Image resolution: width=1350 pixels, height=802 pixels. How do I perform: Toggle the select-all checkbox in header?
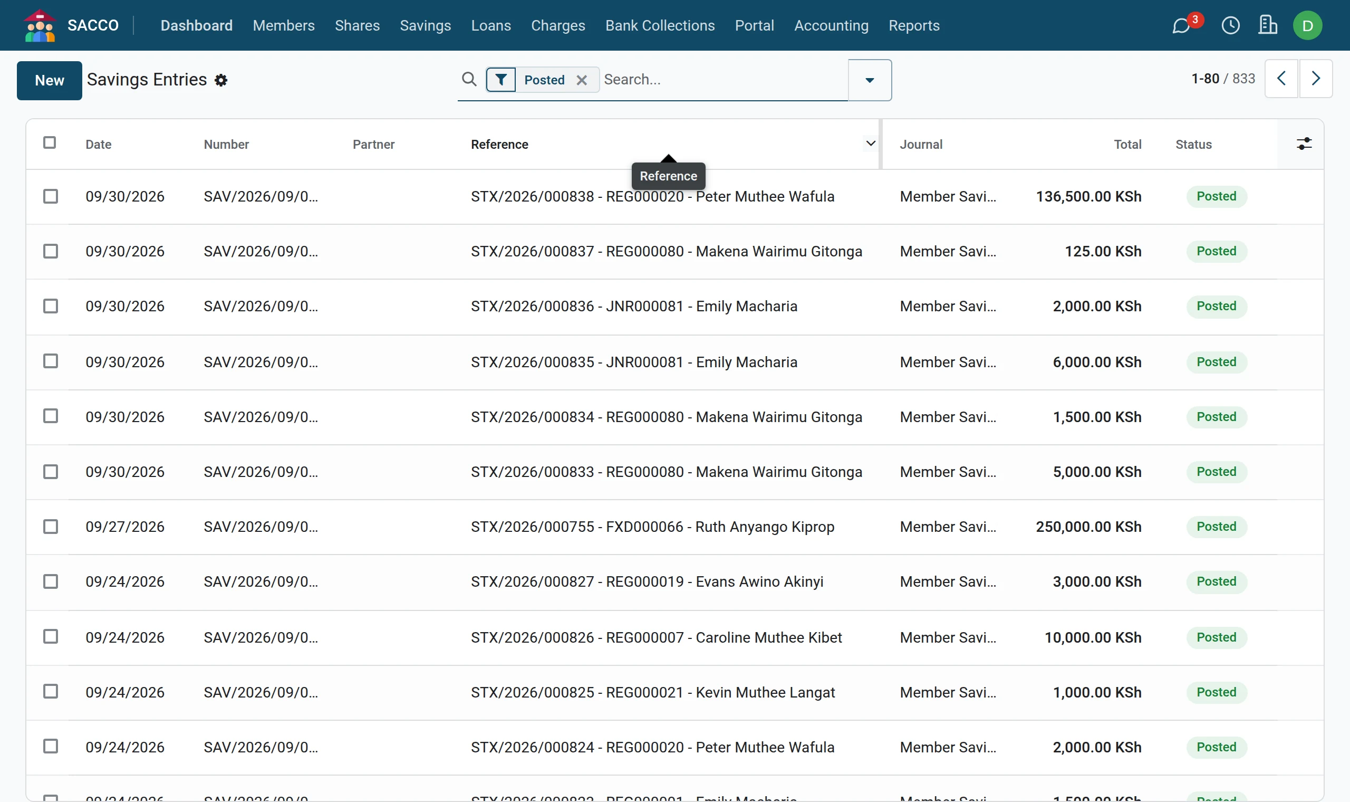50,142
